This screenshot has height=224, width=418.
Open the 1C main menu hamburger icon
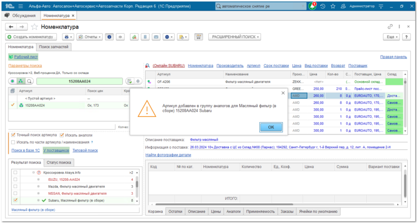coord(20,6)
